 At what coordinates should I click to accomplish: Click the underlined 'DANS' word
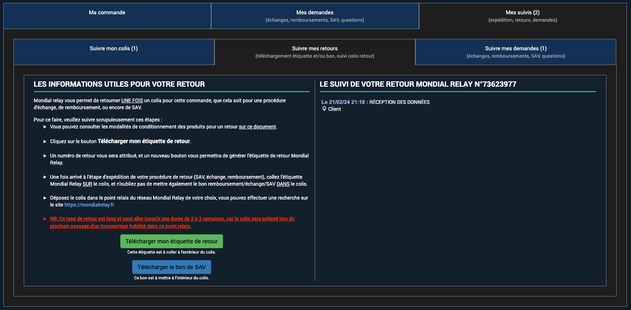coord(283,184)
